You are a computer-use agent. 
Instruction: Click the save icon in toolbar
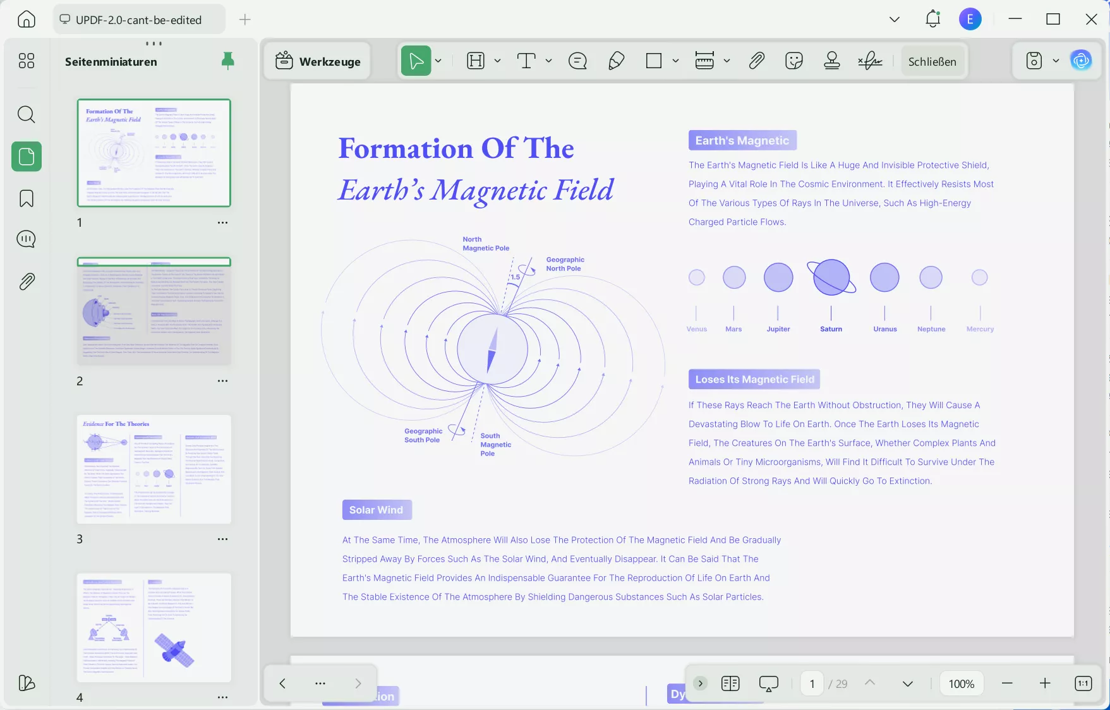[1034, 61]
